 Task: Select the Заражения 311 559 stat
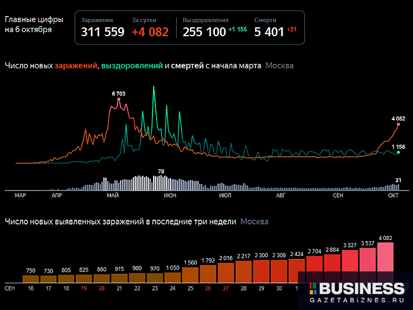pyautogui.click(x=103, y=31)
